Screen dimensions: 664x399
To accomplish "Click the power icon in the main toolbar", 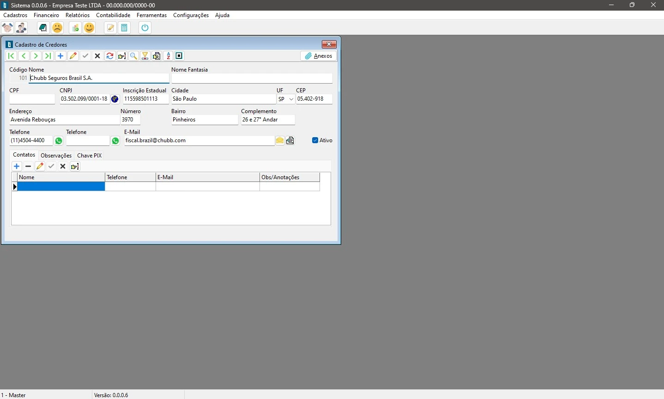I will [x=145, y=28].
